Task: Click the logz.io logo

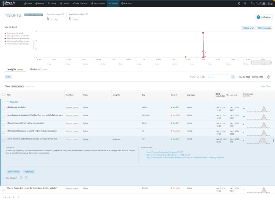Action: [8, 3]
